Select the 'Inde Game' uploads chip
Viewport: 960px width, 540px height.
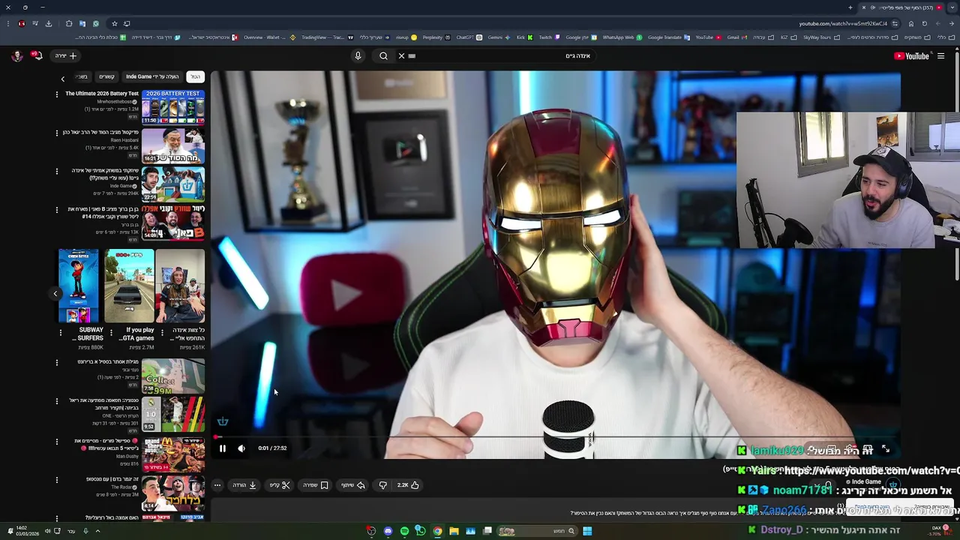coord(152,76)
